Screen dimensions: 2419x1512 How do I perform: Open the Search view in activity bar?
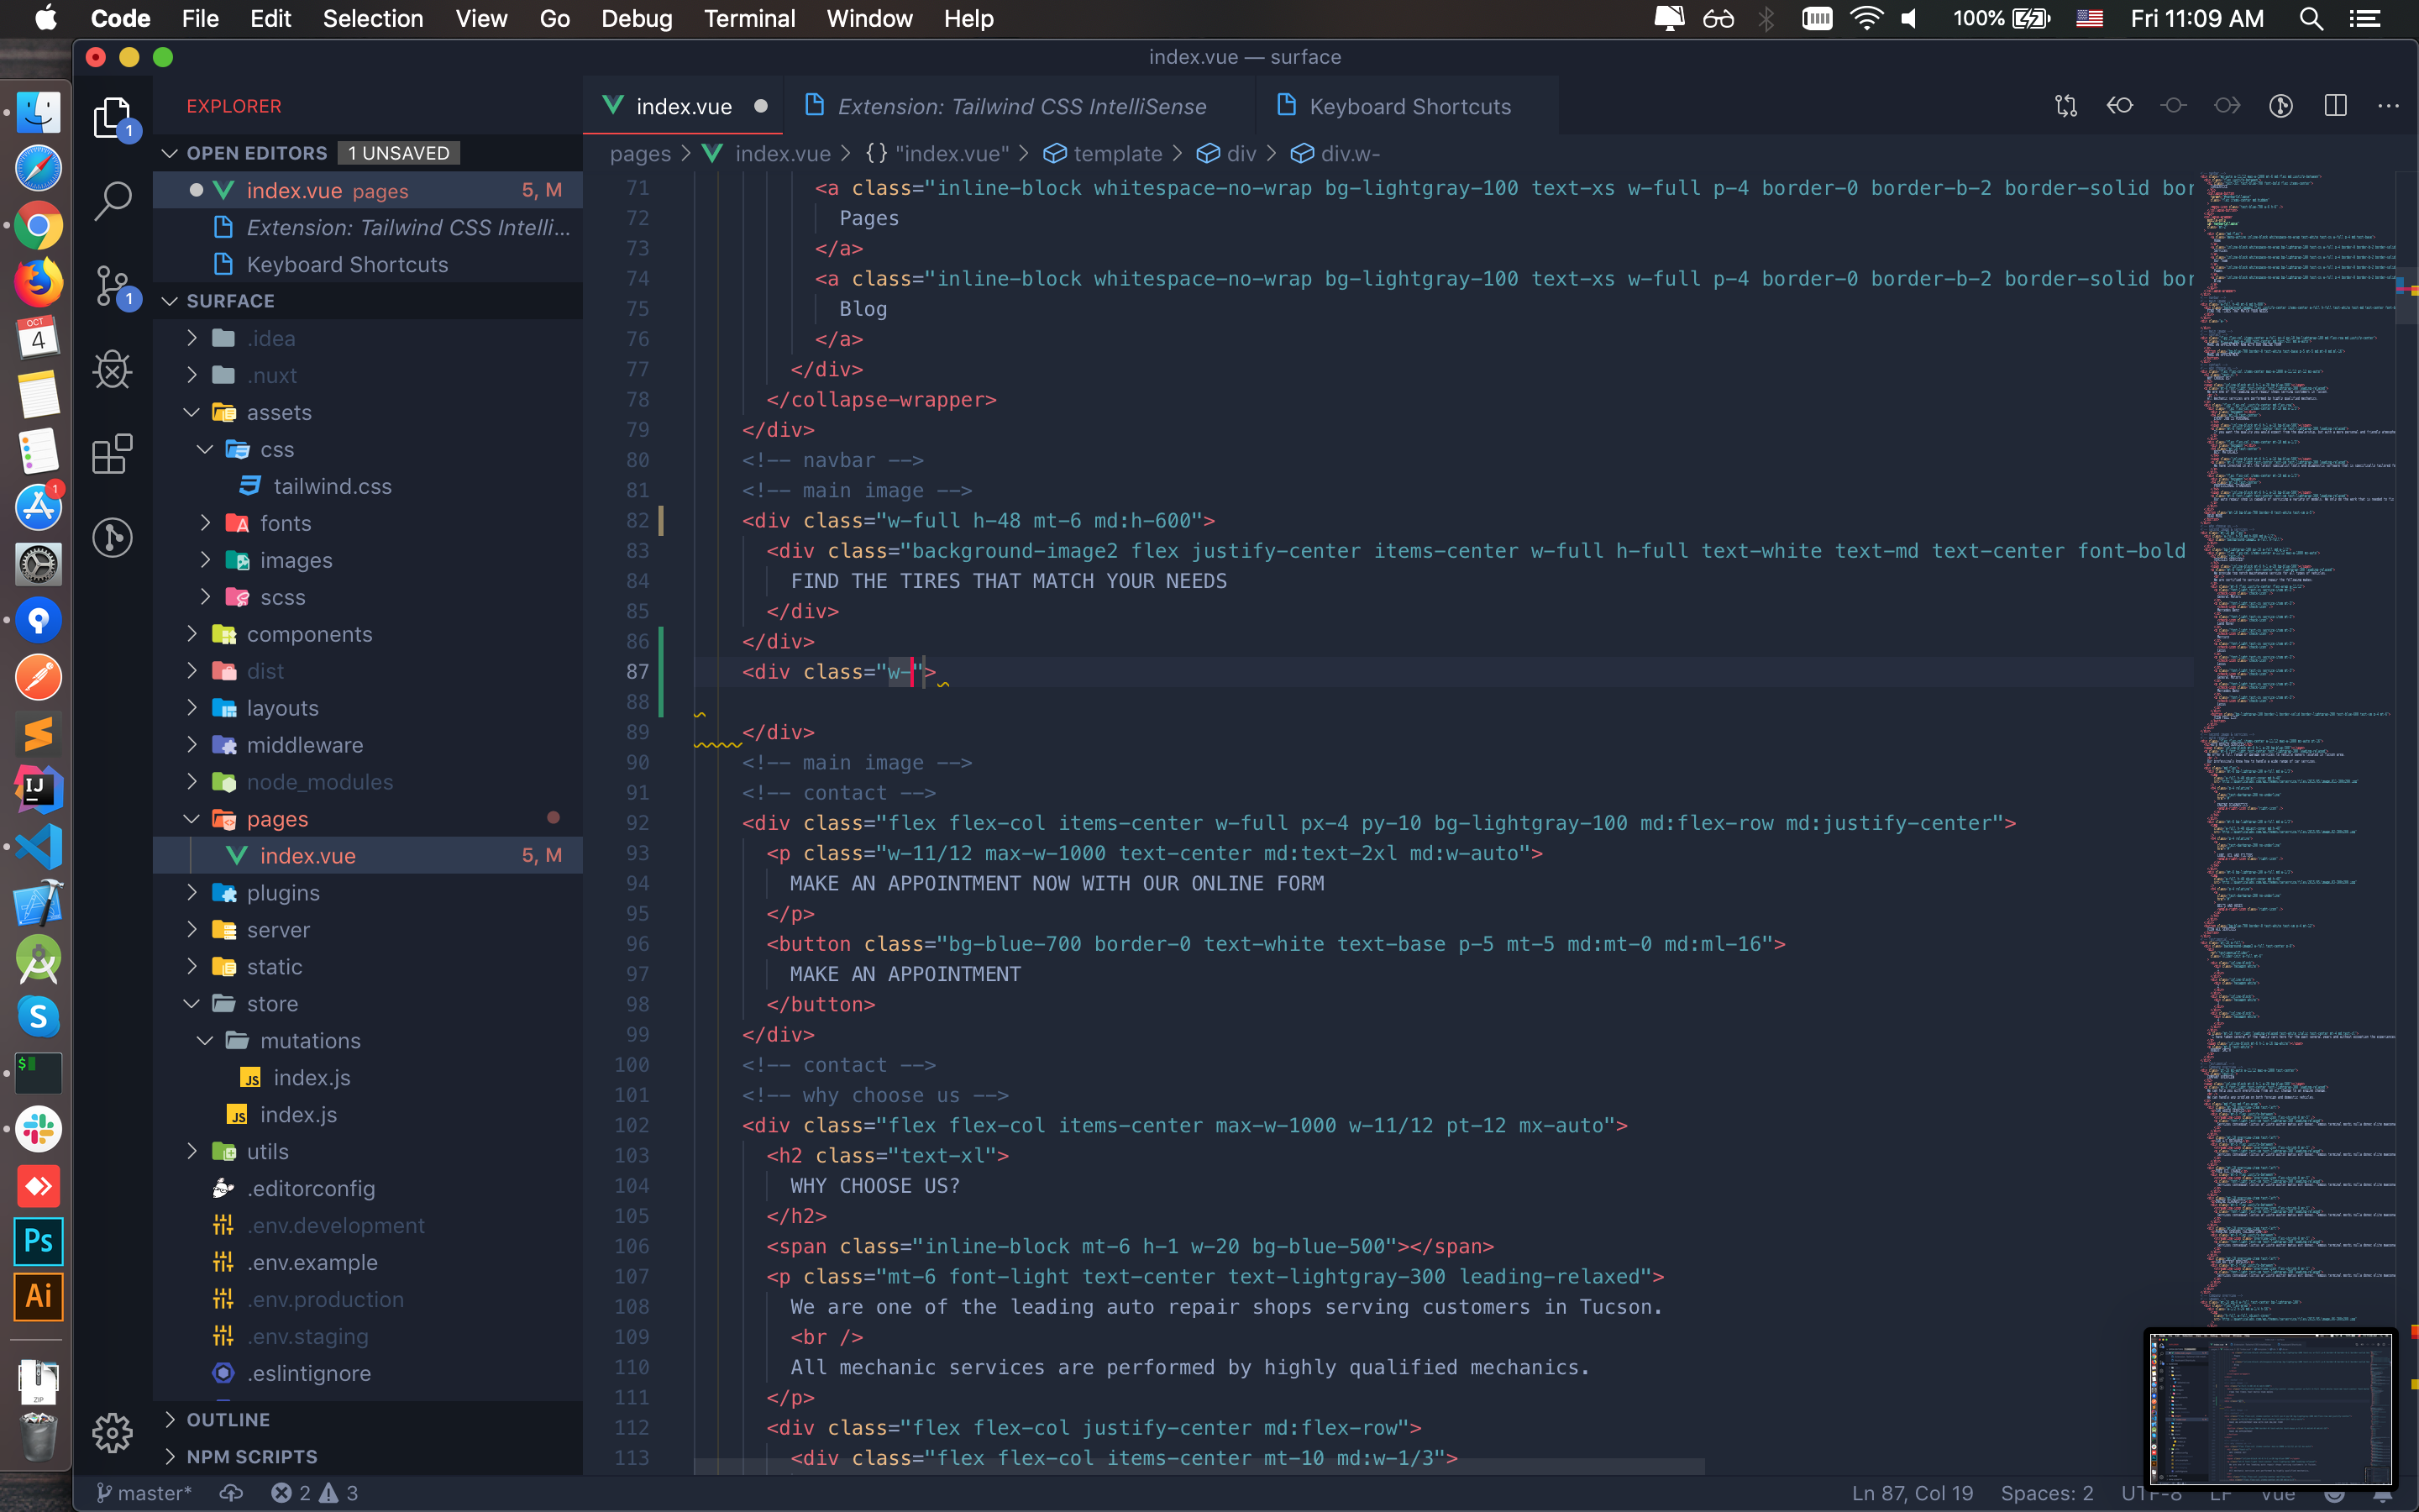pyautogui.click(x=112, y=200)
